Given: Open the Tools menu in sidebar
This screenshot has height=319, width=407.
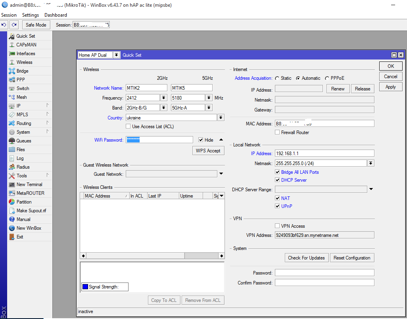Looking at the screenshot, I should [30, 176].
